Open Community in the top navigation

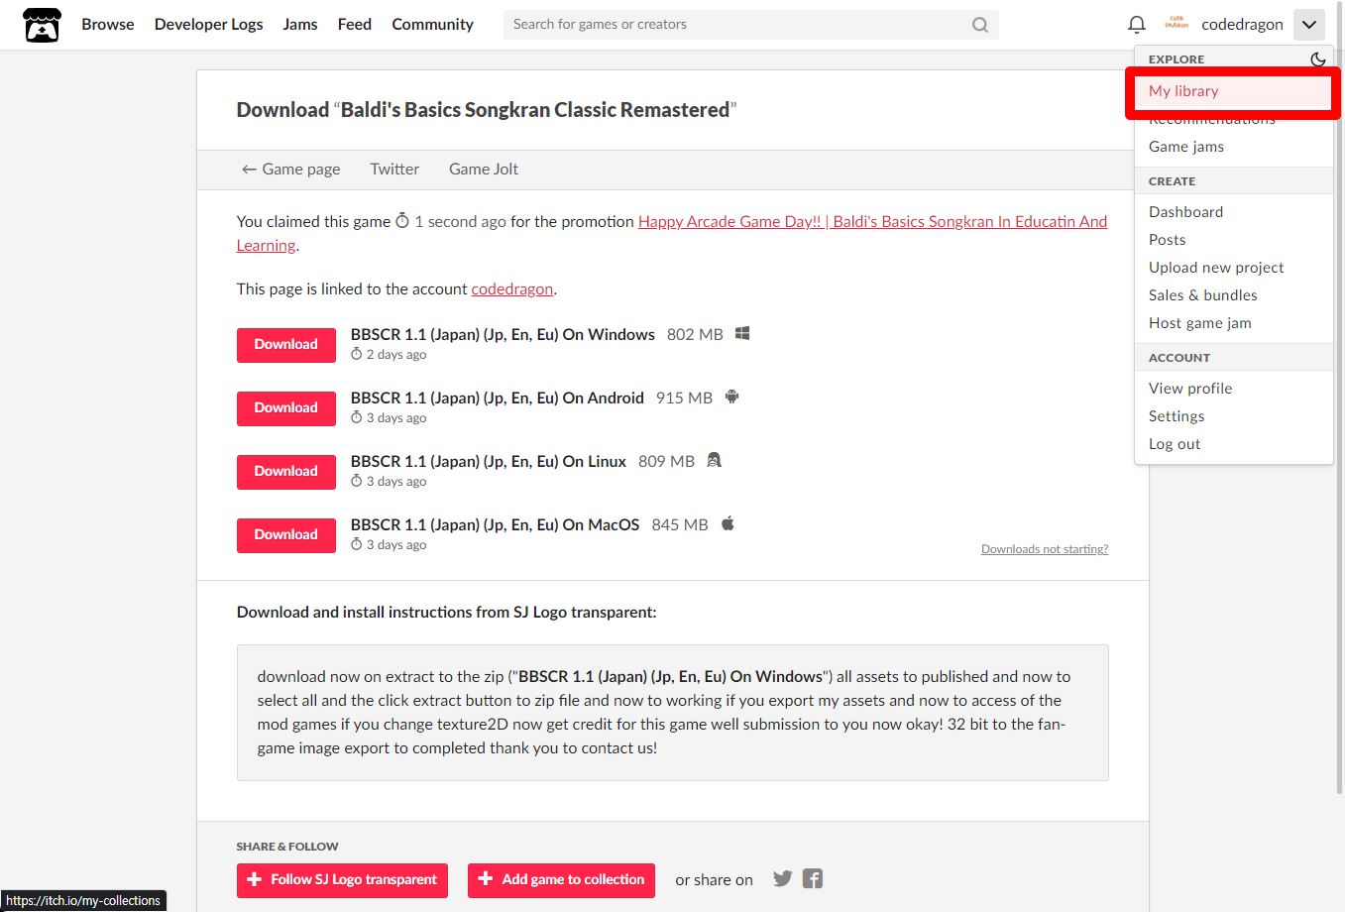[x=432, y=25]
